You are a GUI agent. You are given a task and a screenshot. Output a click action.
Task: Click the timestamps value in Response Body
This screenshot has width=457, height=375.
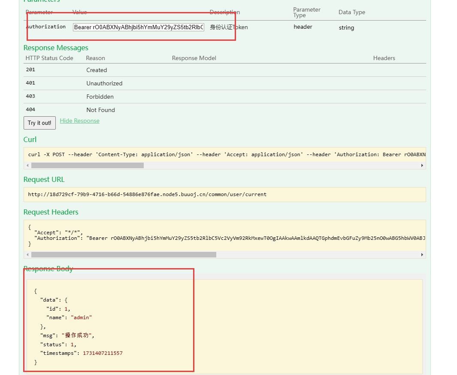[103, 353]
